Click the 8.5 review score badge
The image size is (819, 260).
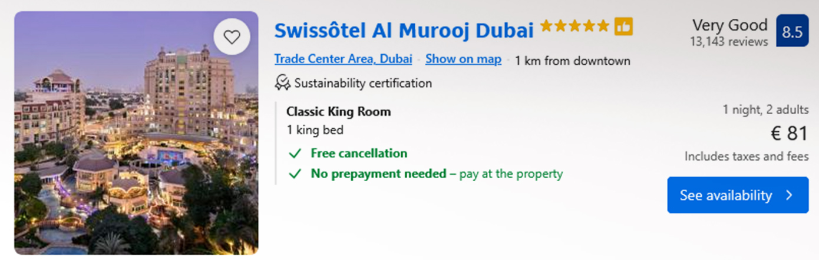coord(792,31)
